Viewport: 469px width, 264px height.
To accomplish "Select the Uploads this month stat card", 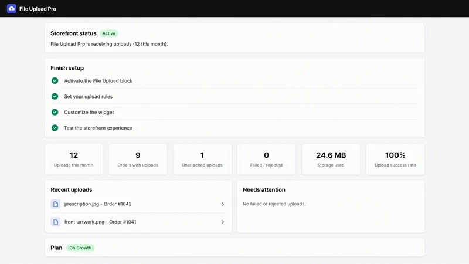I will pos(74,159).
